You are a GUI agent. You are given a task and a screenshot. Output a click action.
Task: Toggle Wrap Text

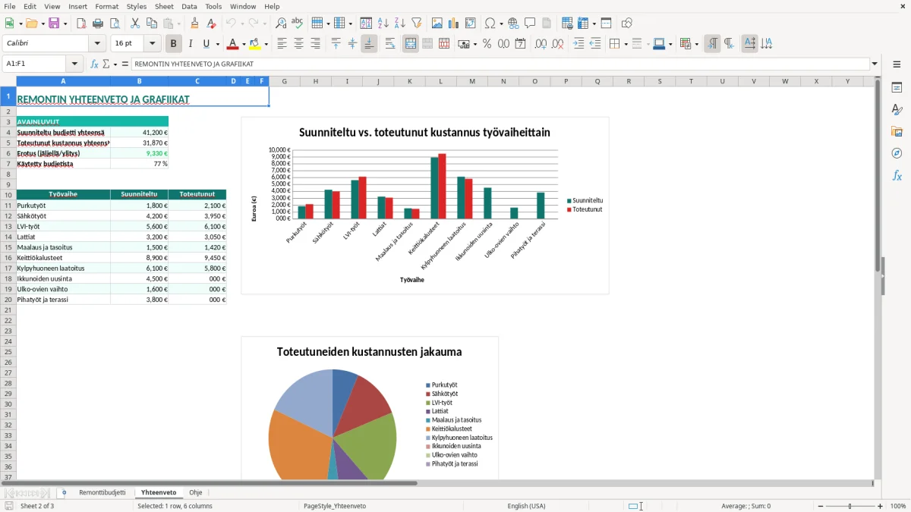(x=390, y=44)
